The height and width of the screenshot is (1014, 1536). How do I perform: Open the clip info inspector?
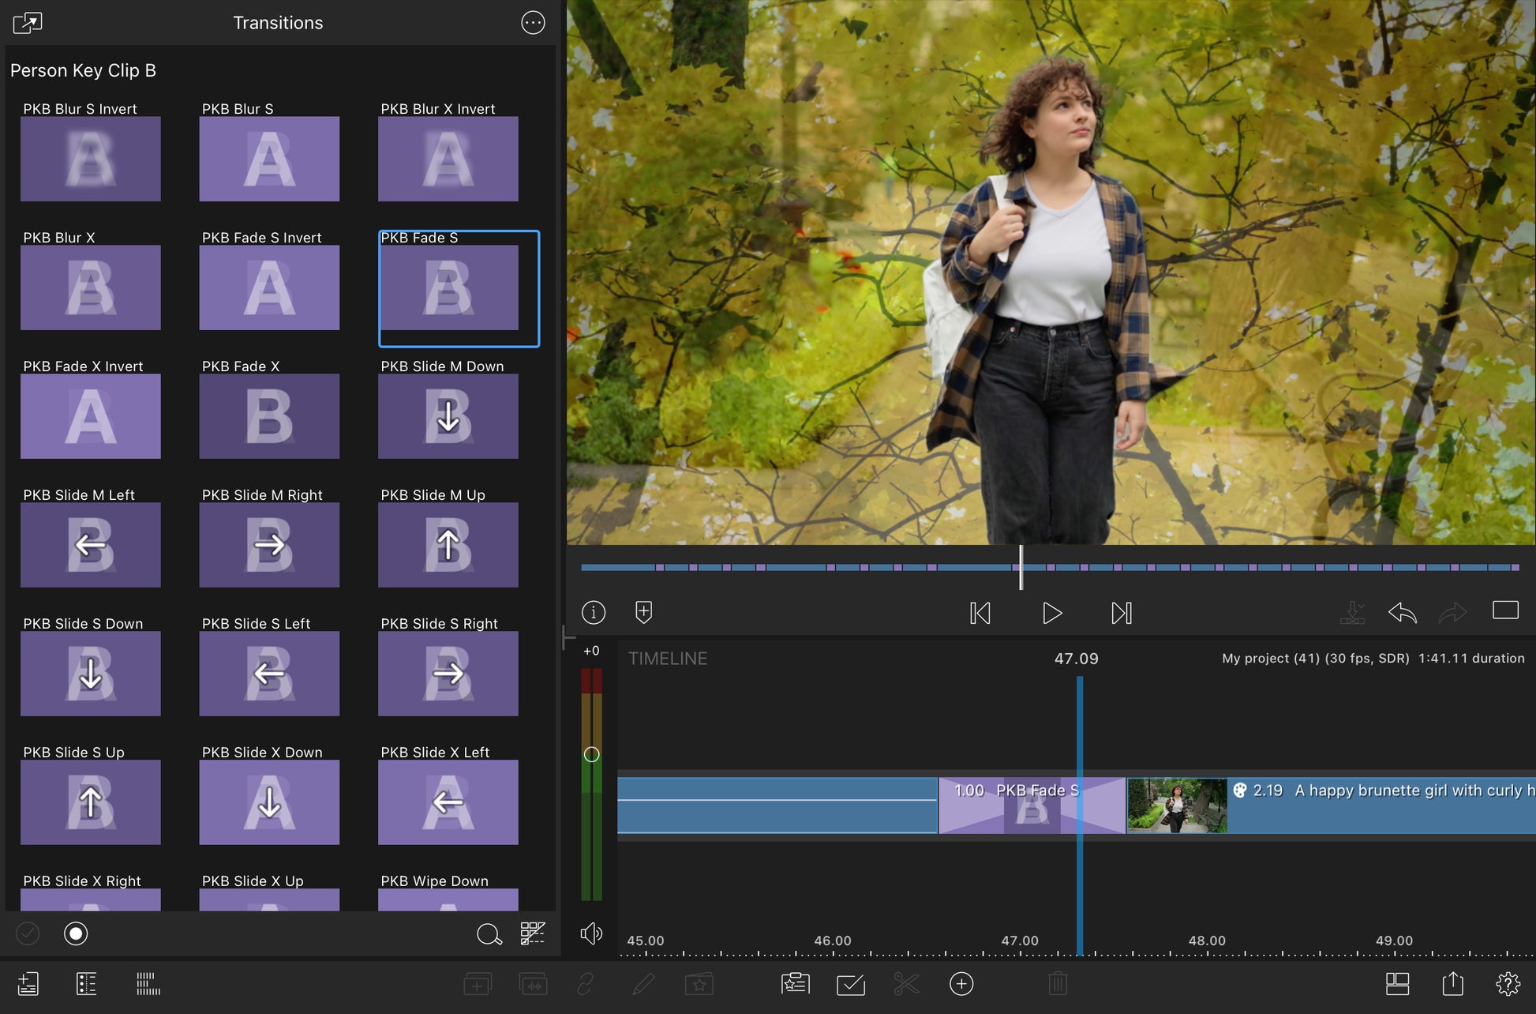point(594,612)
